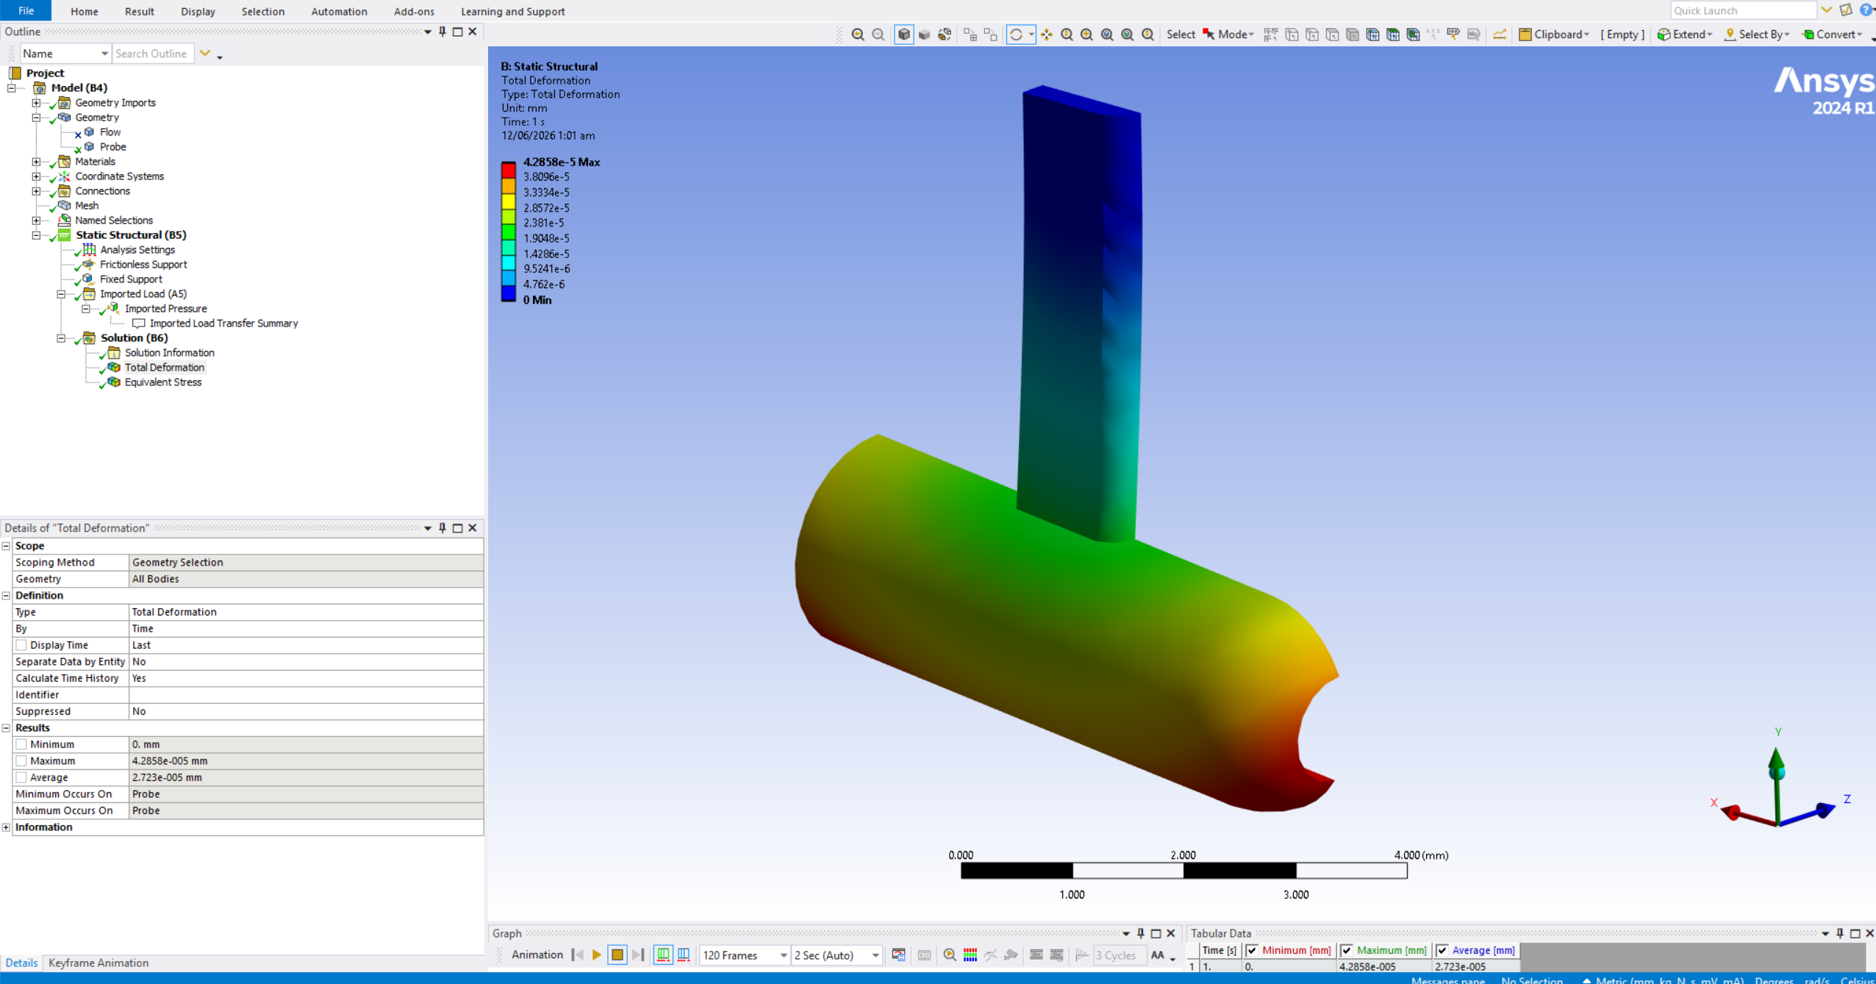Click Messages pane in status bar
The width and height of the screenshot is (1876, 984).
1447,979
